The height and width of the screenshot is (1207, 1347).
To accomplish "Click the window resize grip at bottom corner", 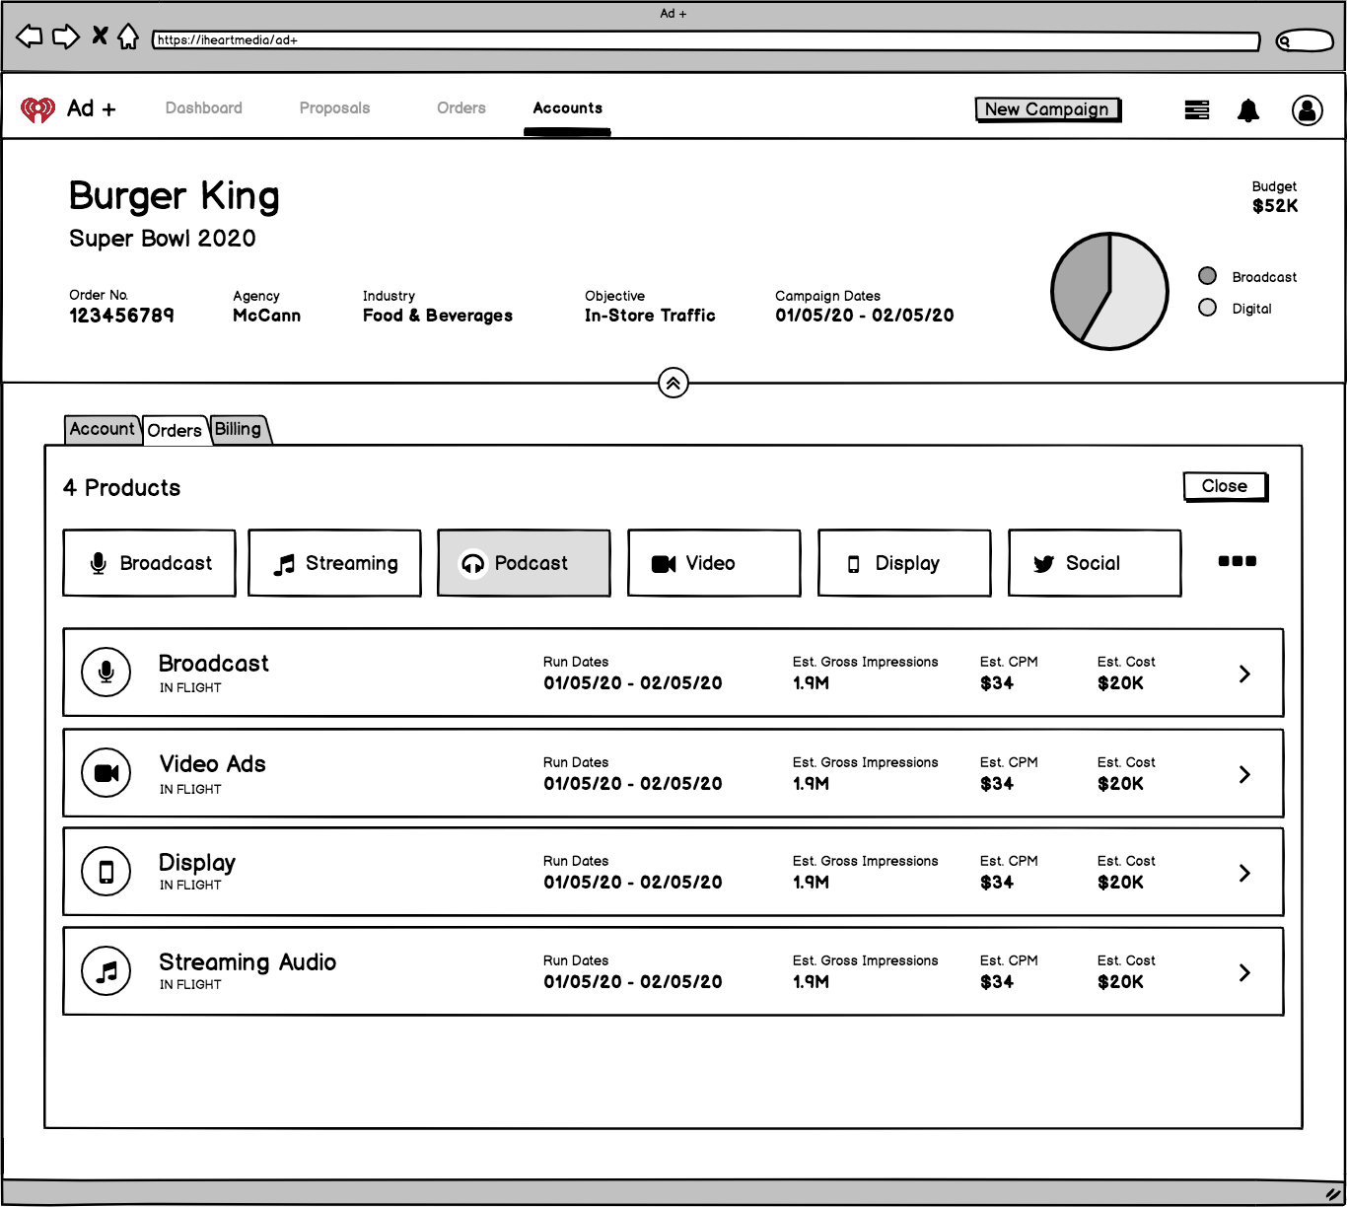I will coord(1332,1193).
